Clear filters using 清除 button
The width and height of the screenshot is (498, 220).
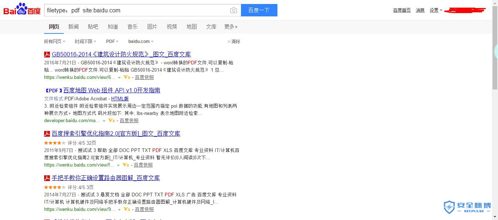[x=234, y=41]
